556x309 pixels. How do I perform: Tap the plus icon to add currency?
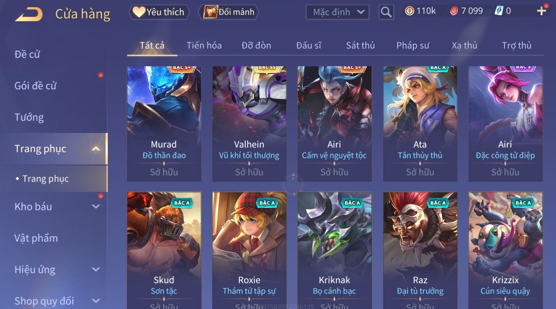coord(541,11)
